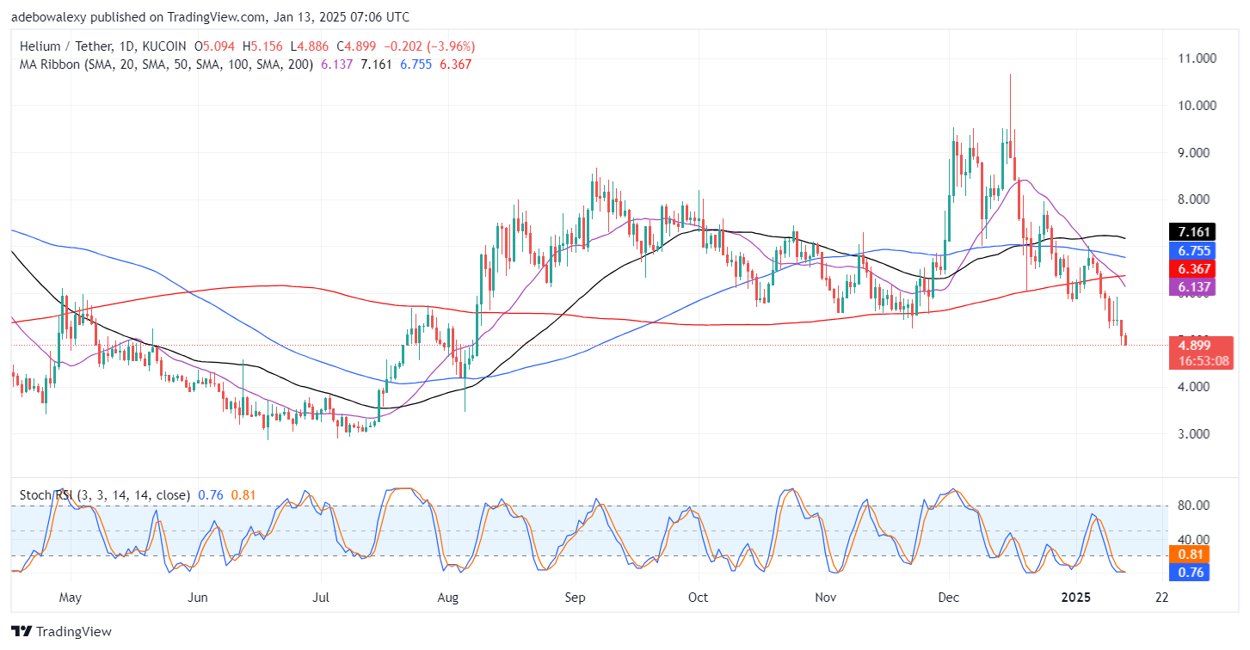The width and height of the screenshot is (1250, 650).
Task: Click the 11.000 price axis label
Action: (1196, 58)
